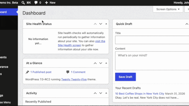Click the plus New icon in admin bar
Screen dimensions: 189x106
coord(46,3)
